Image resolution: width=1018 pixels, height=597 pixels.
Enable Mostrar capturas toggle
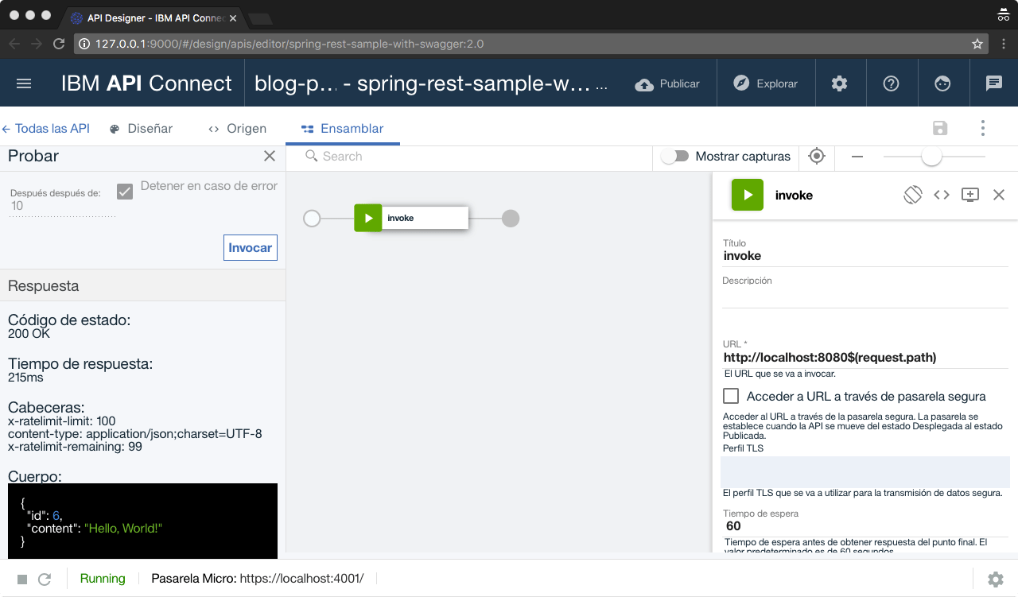pos(675,157)
